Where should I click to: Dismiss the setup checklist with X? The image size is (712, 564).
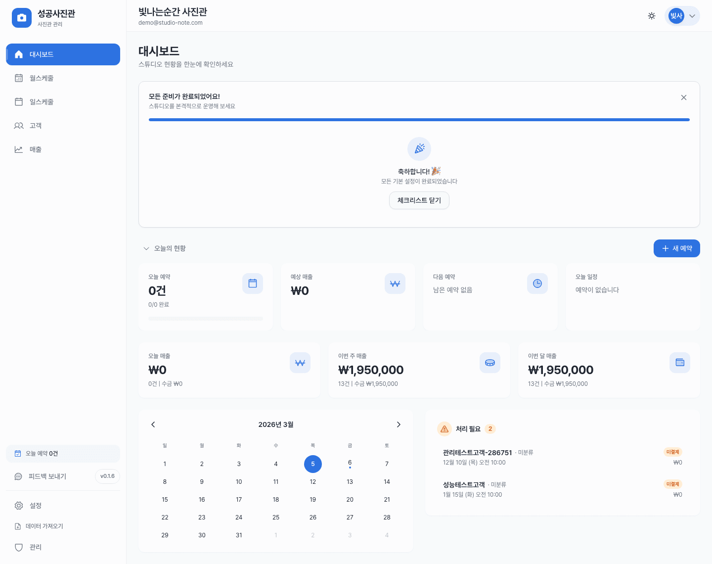tap(683, 97)
